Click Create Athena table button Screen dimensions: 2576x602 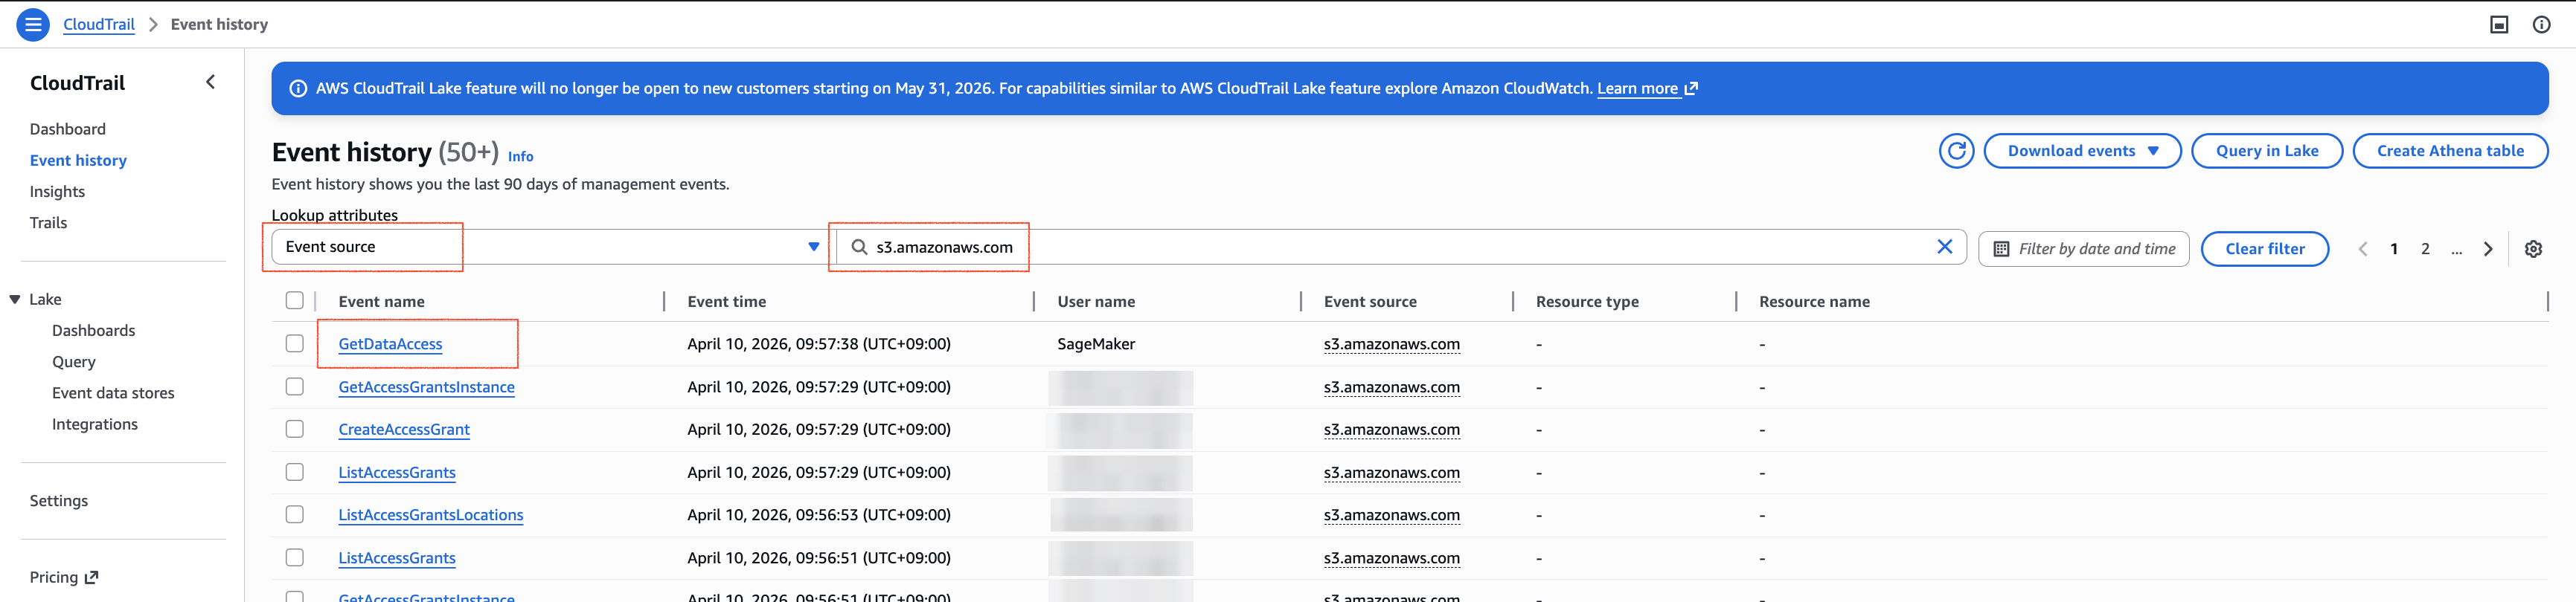[2450, 151]
